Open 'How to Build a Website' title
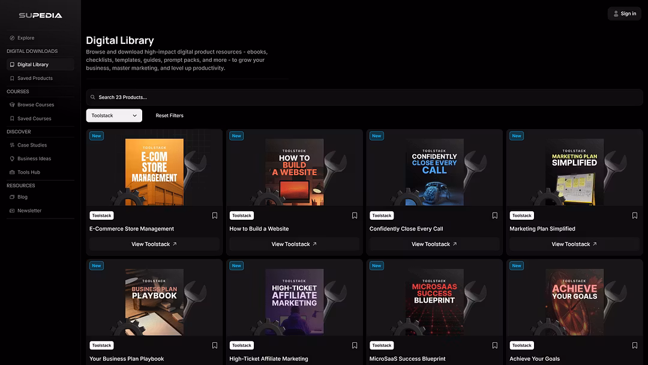The height and width of the screenshot is (365, 648). tap(259, 229)
